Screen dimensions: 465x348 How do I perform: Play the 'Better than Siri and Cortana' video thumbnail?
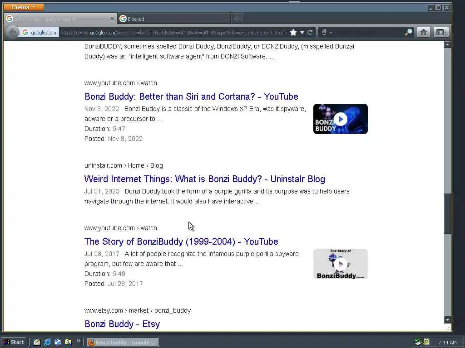341,119
